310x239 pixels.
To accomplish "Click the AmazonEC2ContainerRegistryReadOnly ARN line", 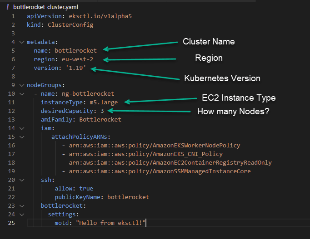I will 170,163.
